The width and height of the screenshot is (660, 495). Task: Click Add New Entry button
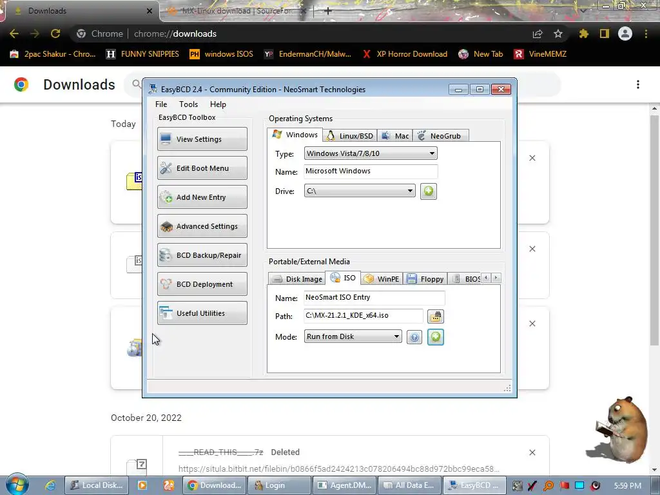pyautogui.click(x=202, y=197)
